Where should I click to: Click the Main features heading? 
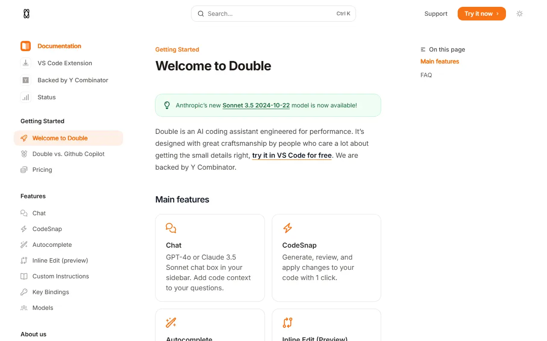[x=182, y=199]
